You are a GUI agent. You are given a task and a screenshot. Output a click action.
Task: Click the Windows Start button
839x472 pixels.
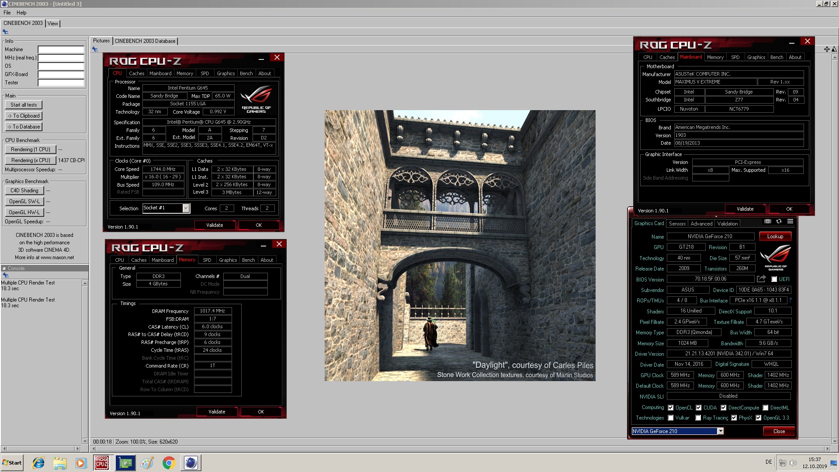coord(12,463)
